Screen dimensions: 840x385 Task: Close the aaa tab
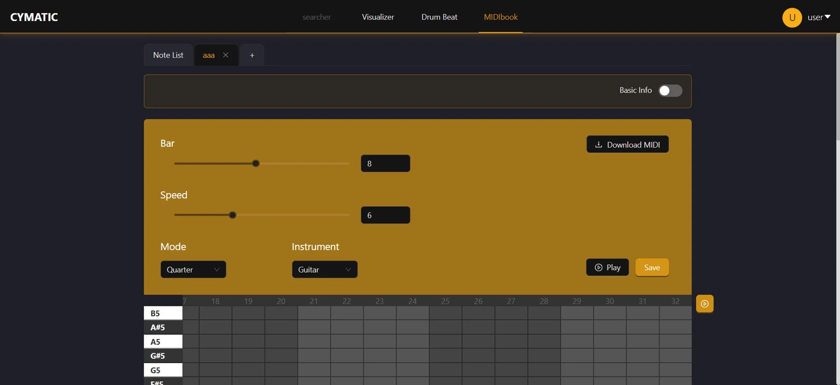(x=226, y=55)
